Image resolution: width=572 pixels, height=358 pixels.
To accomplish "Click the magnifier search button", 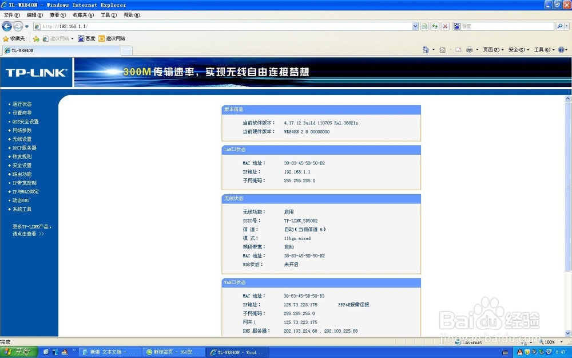I will coord(559,26).
